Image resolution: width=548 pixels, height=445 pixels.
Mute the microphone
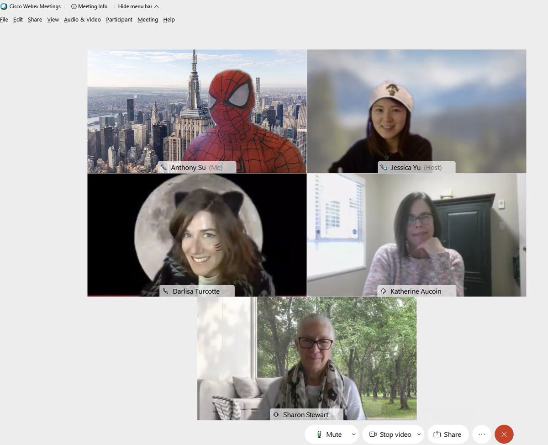pos(329,434)
